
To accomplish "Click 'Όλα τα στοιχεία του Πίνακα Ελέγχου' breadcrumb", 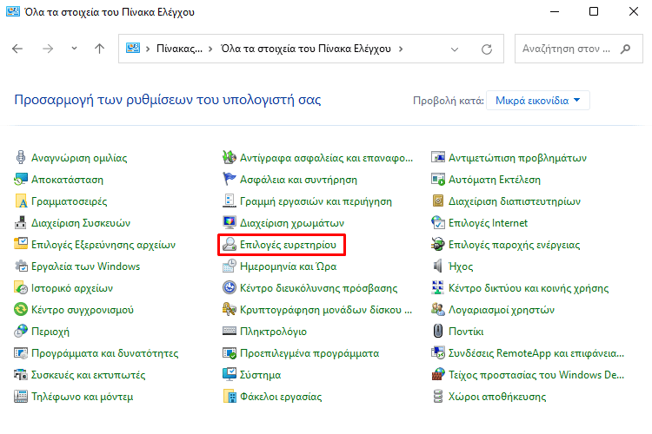I will [x=306, y=49].
